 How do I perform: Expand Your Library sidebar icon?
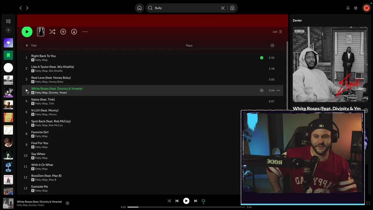pos(8,21)
